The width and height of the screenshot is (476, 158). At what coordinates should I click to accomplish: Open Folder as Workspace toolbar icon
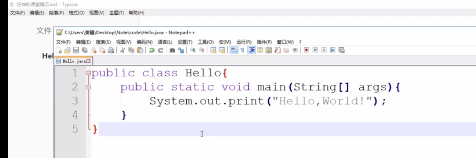[x=286, y=50]
